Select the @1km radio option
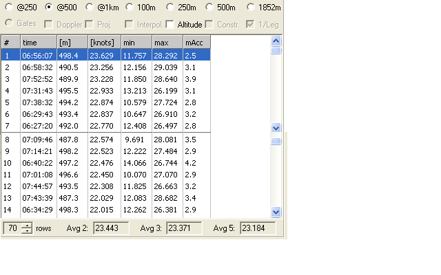Screen dimensions: 441x275 click(91, 8)
